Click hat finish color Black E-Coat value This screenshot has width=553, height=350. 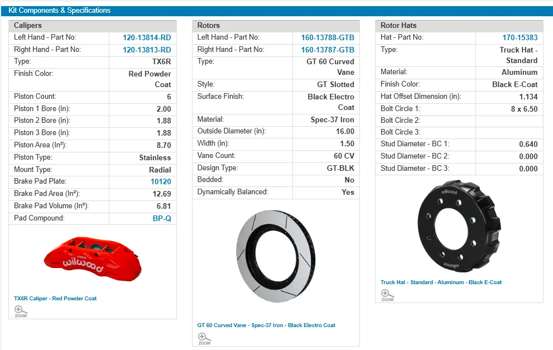pyautogui.click(x=515, y=85)
